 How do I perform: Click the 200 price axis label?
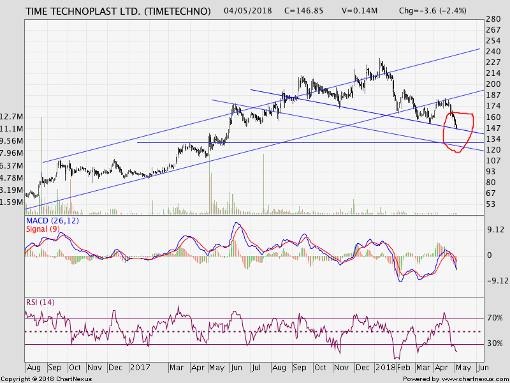492,84
